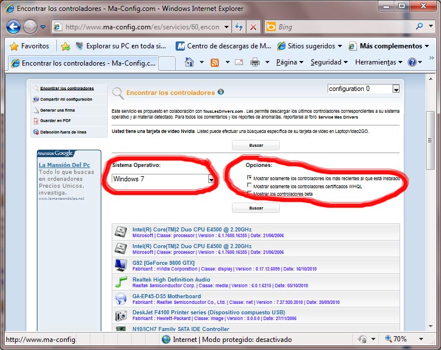Click the TousLesDrivers.com link

coord(223,111)
